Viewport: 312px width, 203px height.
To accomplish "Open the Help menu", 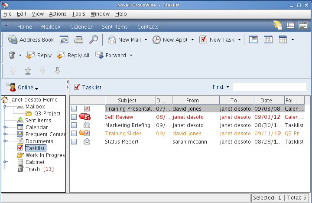I will point(121,14).
